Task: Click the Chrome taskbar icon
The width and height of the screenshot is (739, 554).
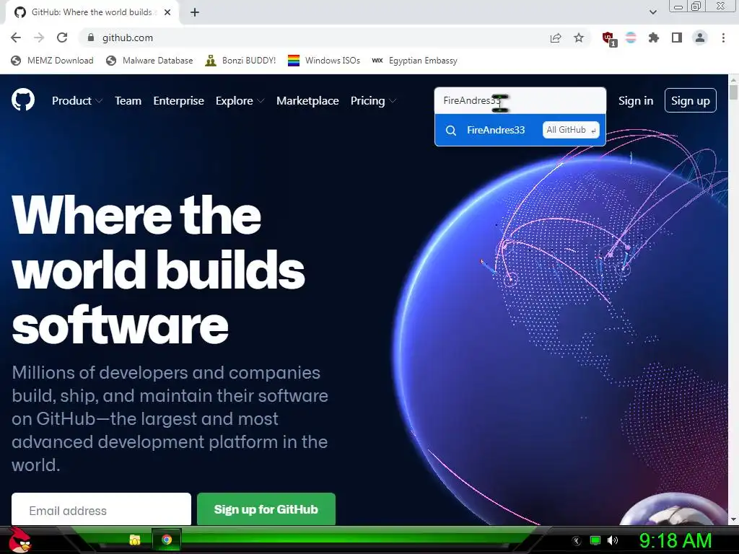Action: (167, 540)
